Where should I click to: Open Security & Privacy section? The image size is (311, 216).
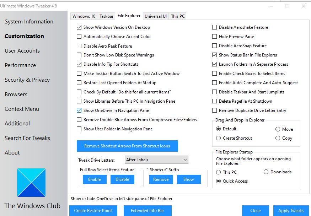(27, 80)
